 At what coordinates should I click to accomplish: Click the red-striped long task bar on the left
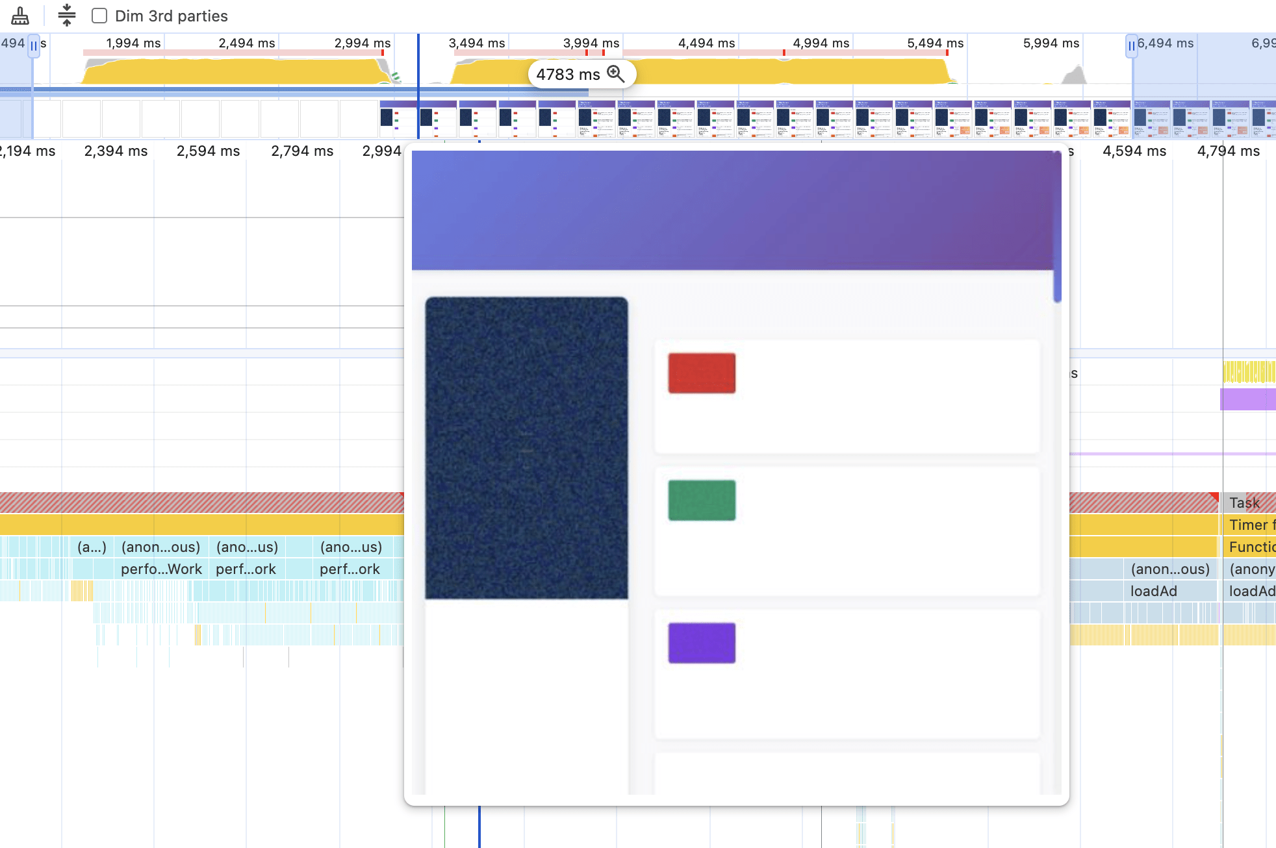(x=195, y=503)
